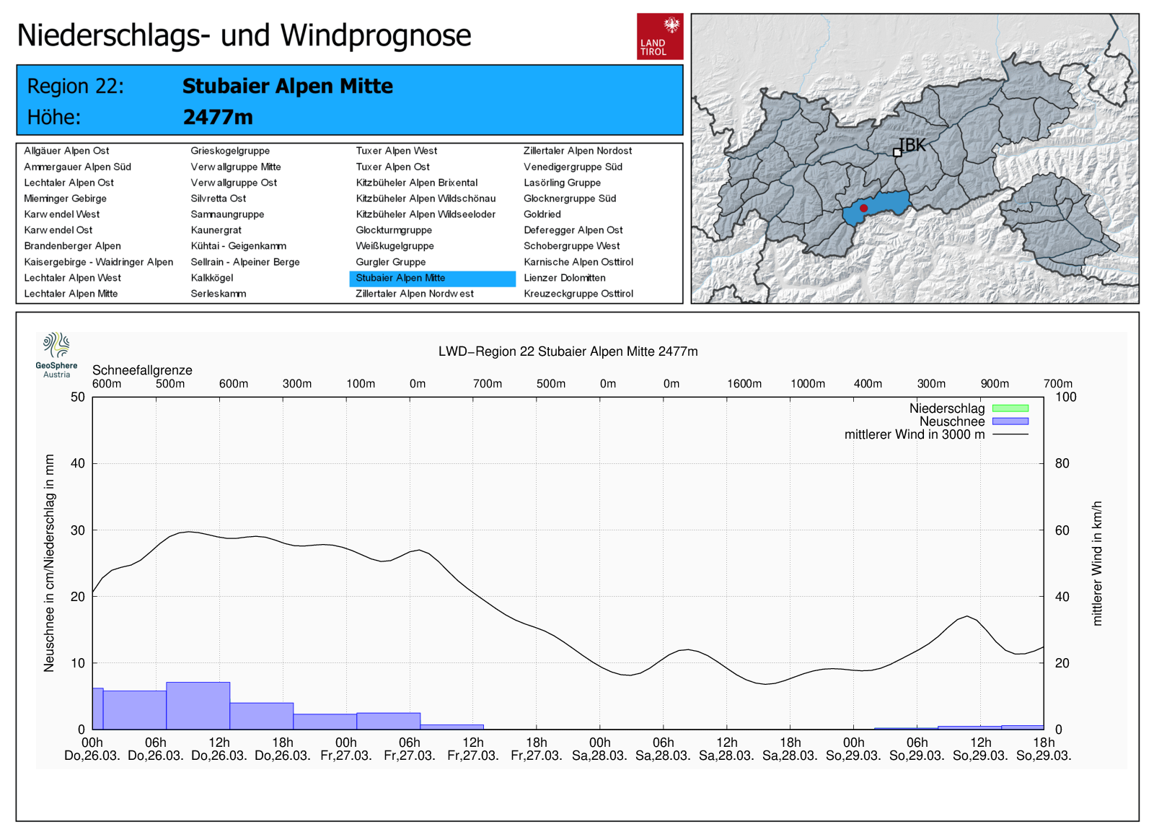Open Zillertaler Alpen Nordwest forecast
Viewport: 1154px width, 832px height.
[x=415, y=294]
